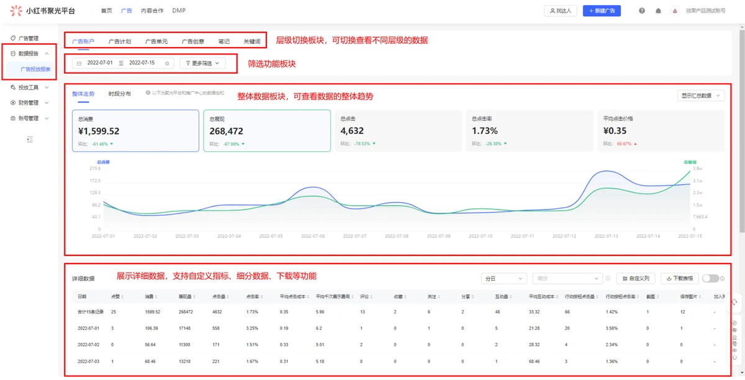Open the notifications bell
The width and height of the screenshot is (745, 380).
(x=658, y=11)
